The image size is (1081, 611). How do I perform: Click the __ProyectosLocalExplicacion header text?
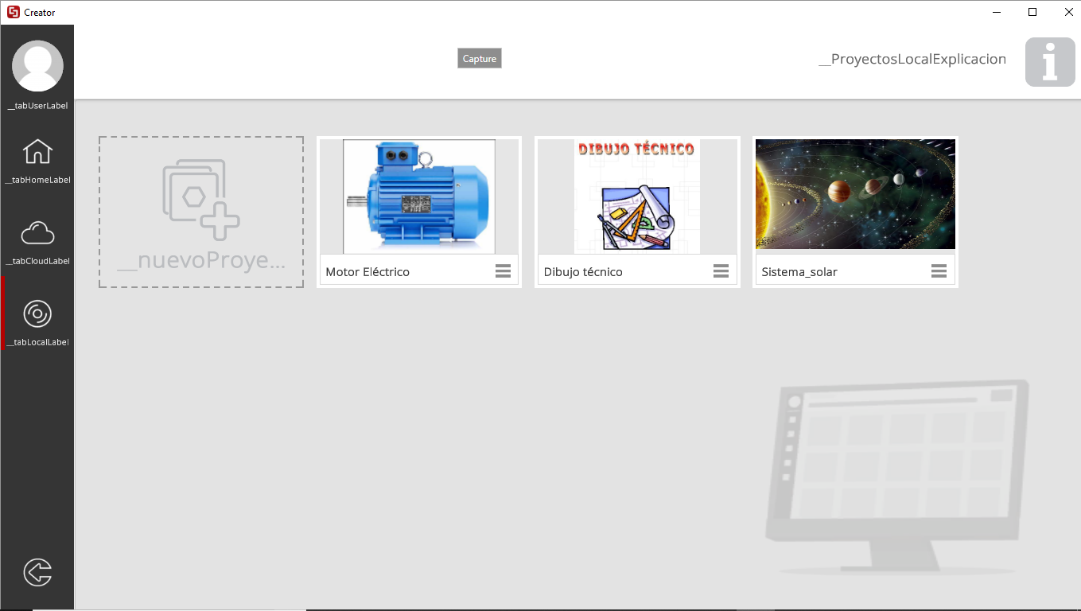912,60
